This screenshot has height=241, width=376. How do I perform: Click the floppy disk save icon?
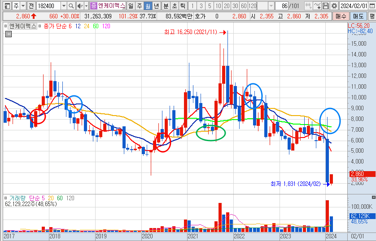tap(325, 6)
